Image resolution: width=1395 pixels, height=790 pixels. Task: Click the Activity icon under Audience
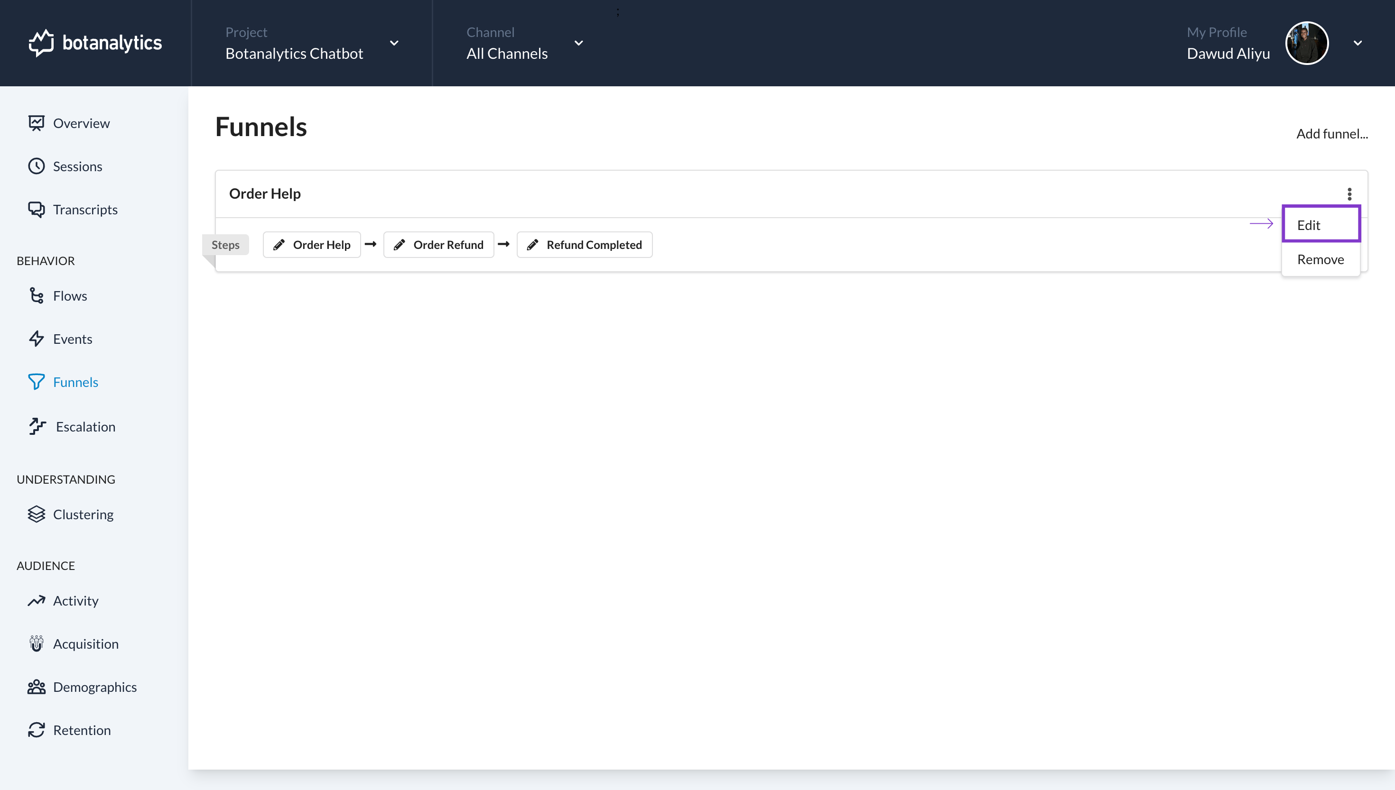click(37, 600)
